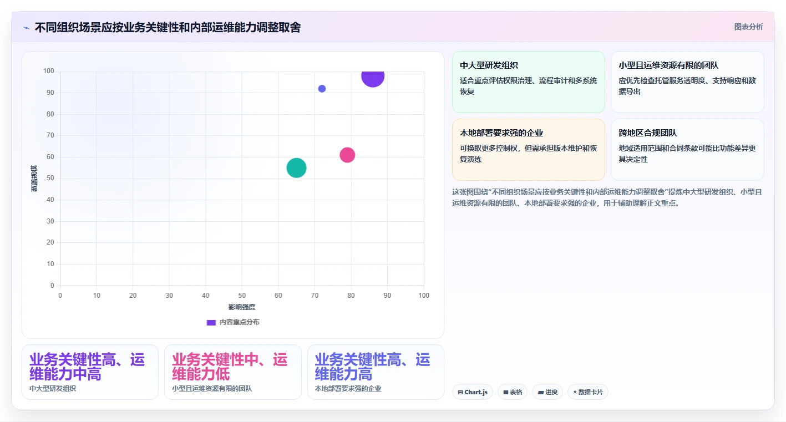Image resolution: width=786 pixels, height=422 pixels.
Task: Toggle the 内容重点分布 legend item
Action: (233, 322)
